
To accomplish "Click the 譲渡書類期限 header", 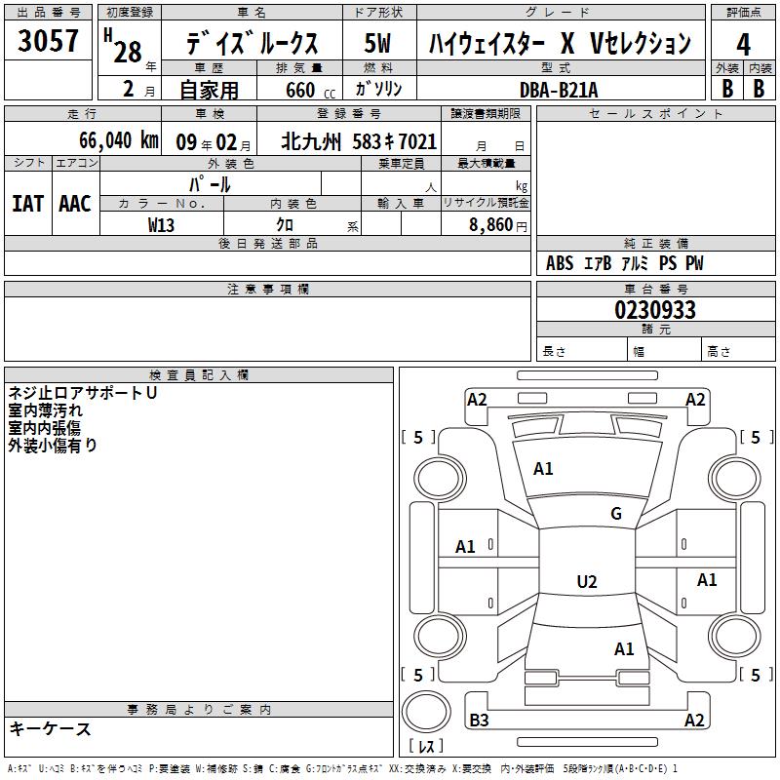I will [486, 114].
